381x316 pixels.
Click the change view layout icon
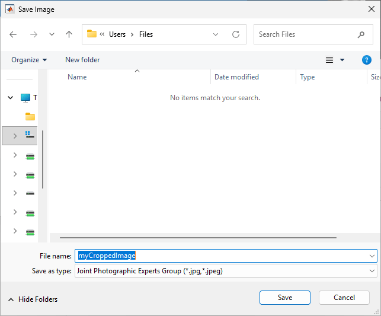click(x=330, y=60)
